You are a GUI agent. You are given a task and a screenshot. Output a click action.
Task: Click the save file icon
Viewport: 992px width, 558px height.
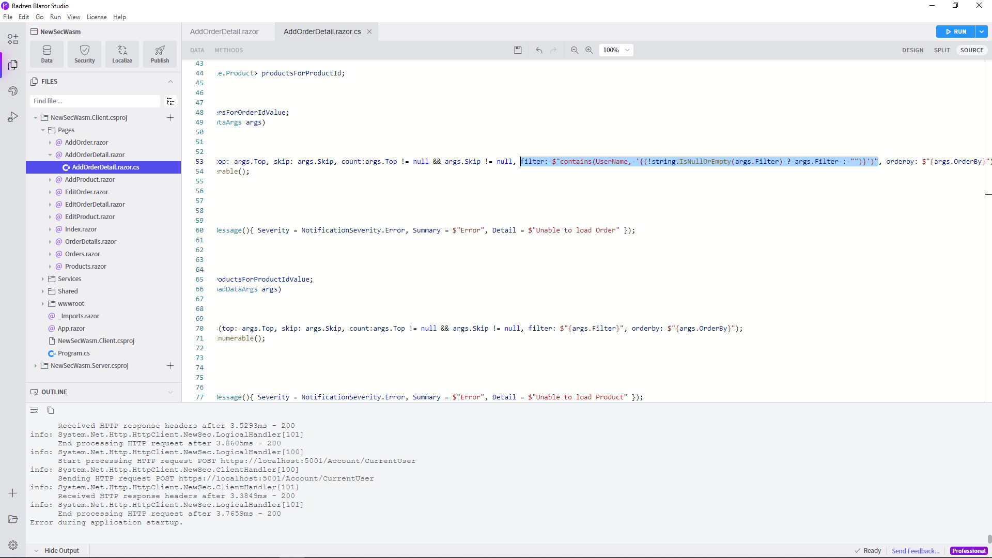click(518, 50)
